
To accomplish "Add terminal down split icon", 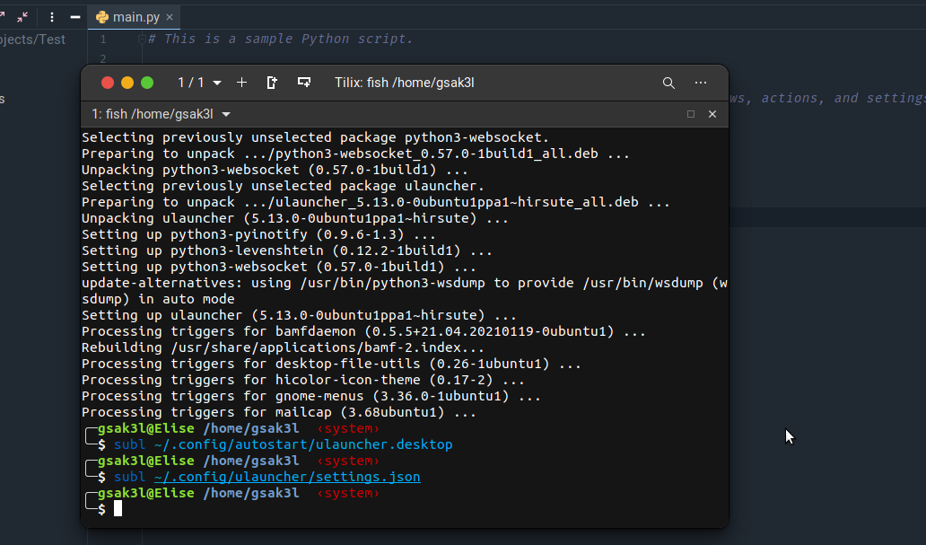I will [x=304, y=83].
